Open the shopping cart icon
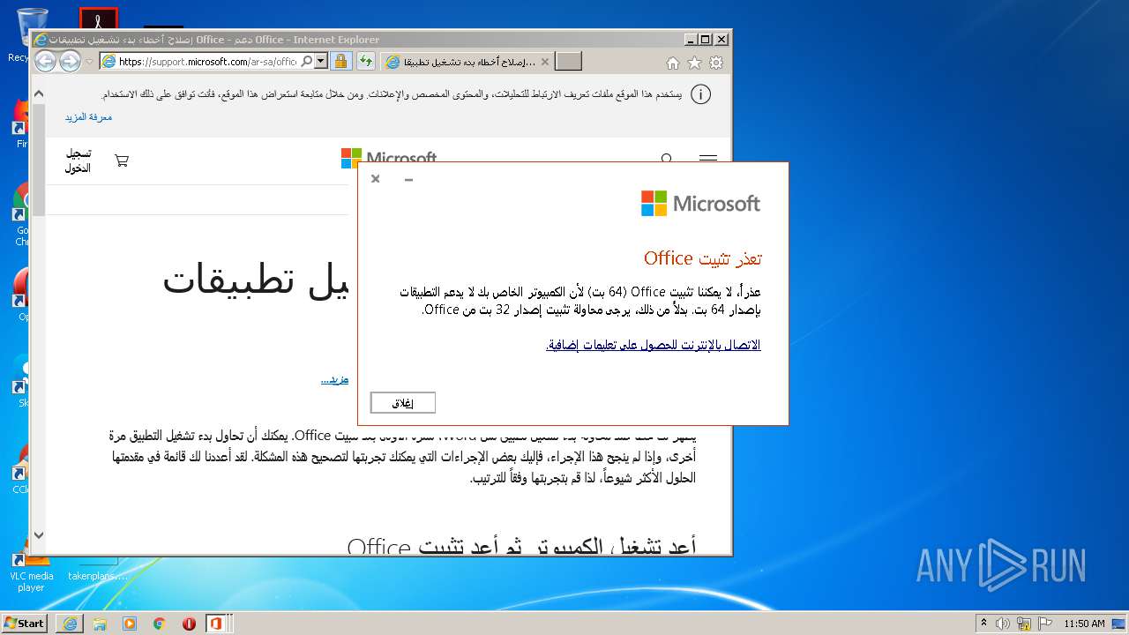The height and width of the screenshot is (635, 1129). tap(122, 161)
